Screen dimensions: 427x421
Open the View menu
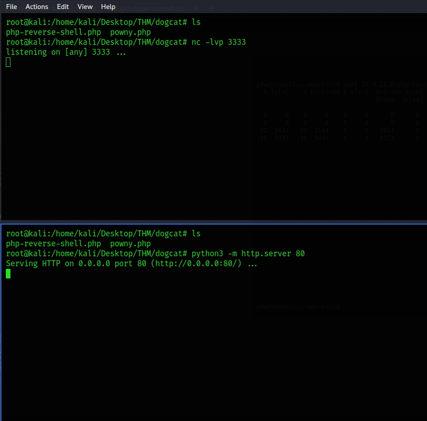85,7
